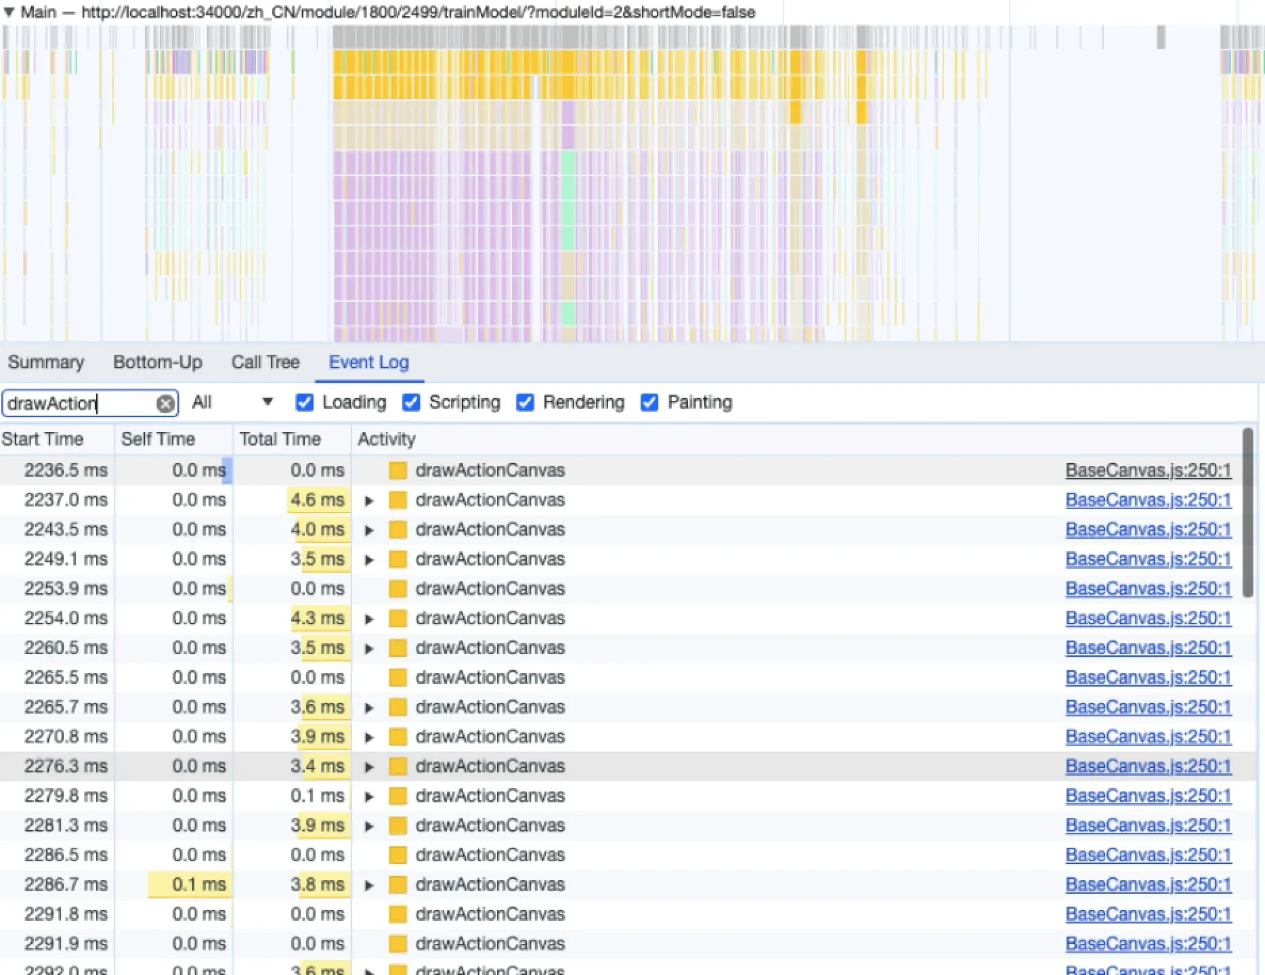Expand the drawActionCanvas entry at 2286.7 ms

click(x=369, y=885)
